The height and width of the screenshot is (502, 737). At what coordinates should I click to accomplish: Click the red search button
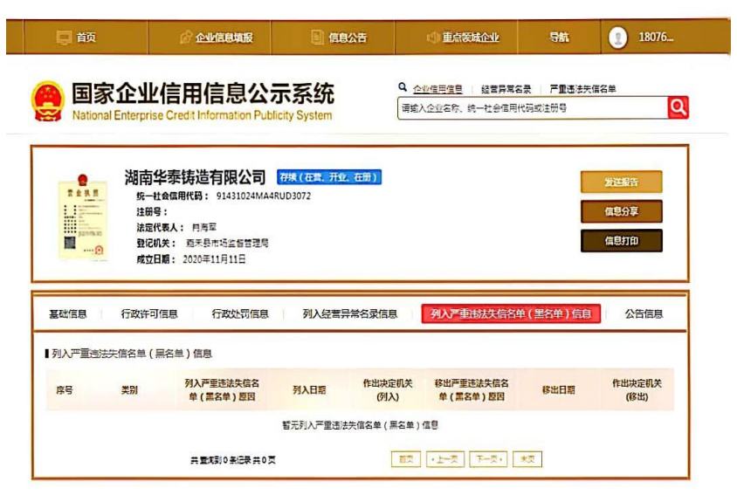[x=678, y=107]
